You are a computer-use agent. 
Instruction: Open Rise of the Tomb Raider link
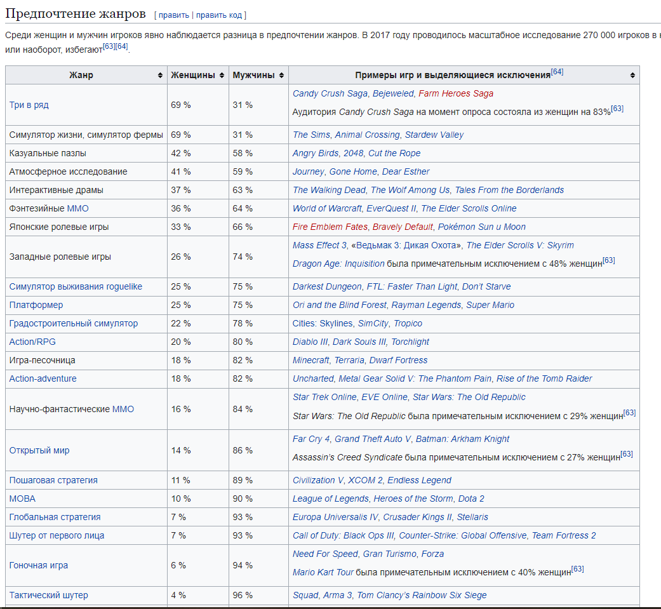coord(544,378)
